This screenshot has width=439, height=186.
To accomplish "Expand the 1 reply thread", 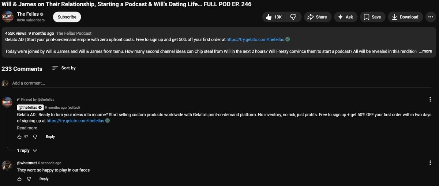I will coord(27,150).
